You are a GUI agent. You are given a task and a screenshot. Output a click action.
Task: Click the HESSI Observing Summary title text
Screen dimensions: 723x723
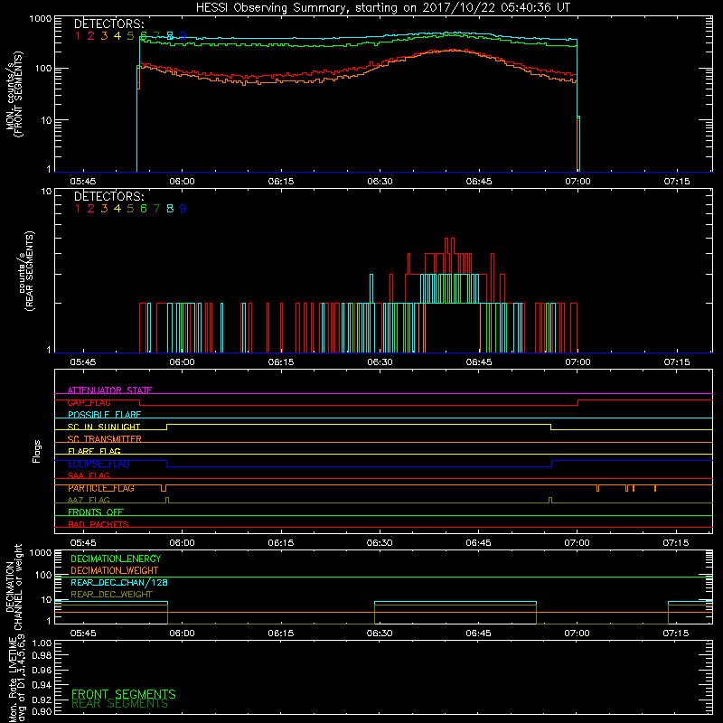pos(383,8)
